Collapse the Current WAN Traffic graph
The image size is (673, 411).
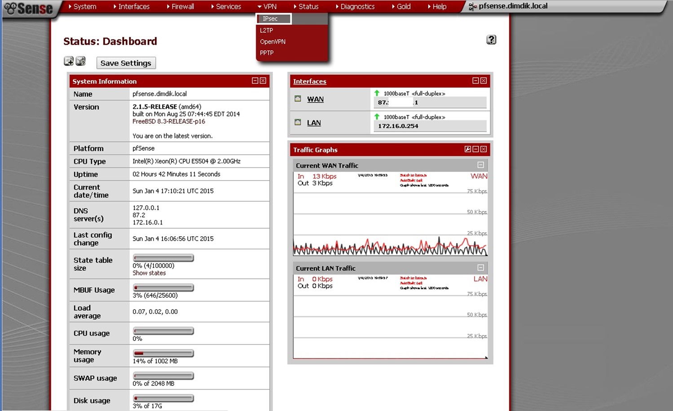pyautogui.click(x=480, y=165)
